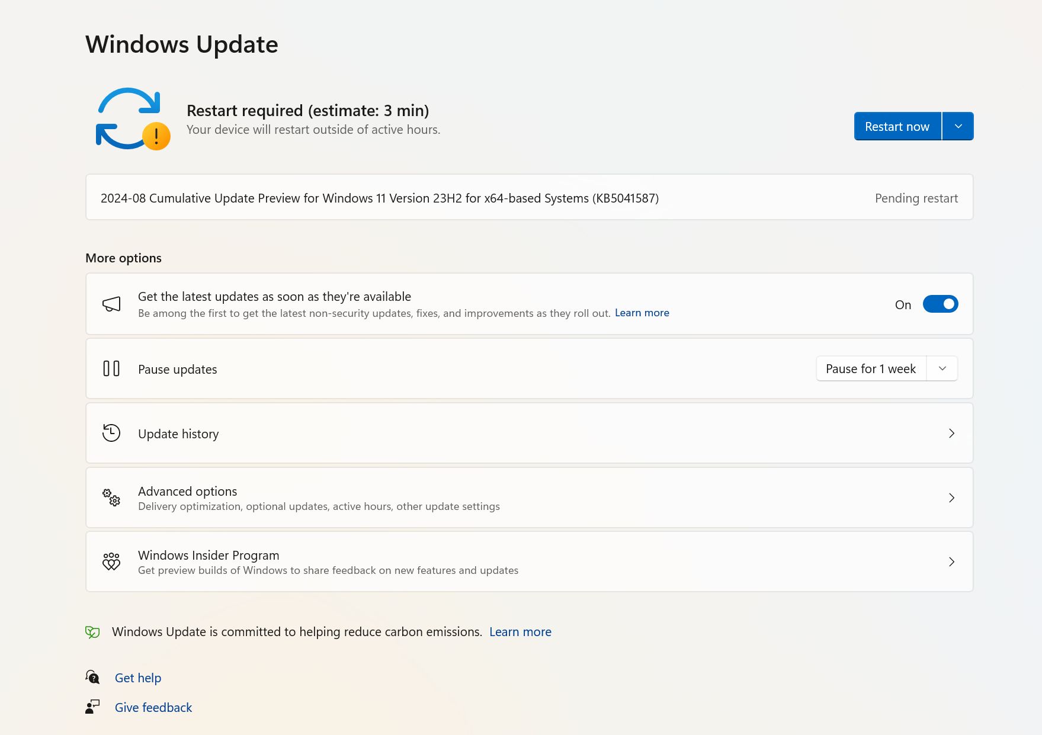Click the megaphone icon for latest updates
Image resolution: width=1042 pixels, height=735 pixels.
pyautogui.click(x=111, y=304)
